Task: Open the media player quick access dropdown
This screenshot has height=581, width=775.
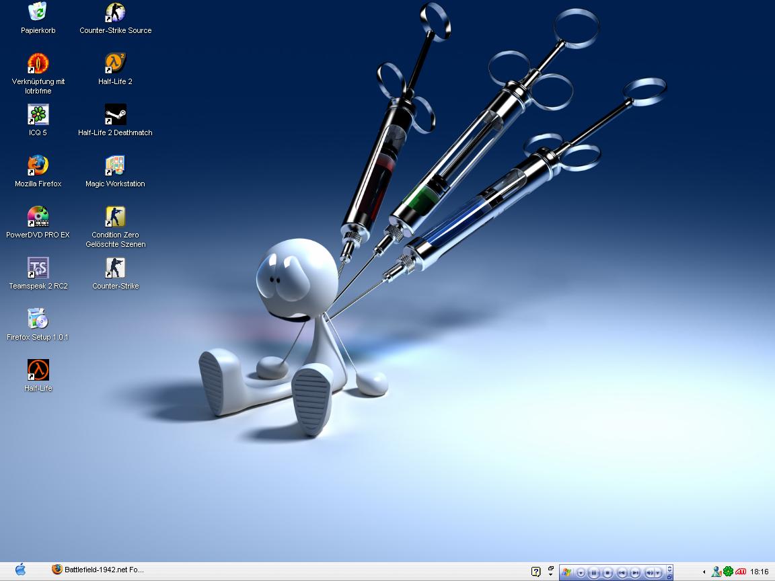Action: [x=581, y=572]
